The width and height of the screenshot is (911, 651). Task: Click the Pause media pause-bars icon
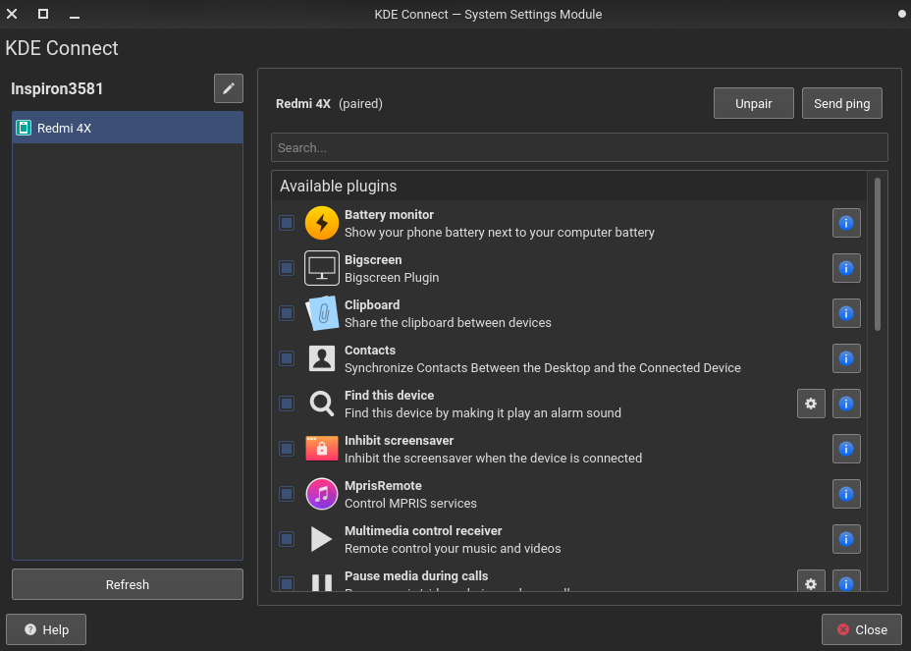(322, 582)
